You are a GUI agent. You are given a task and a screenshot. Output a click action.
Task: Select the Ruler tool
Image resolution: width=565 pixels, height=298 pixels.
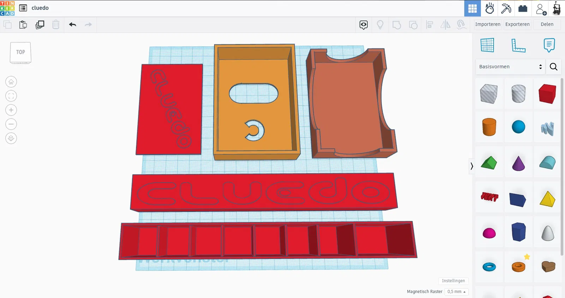518,45
